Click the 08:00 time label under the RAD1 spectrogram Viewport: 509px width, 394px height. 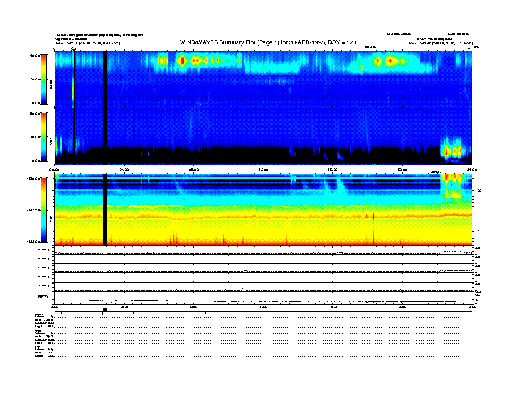click(x=193, y=169)
